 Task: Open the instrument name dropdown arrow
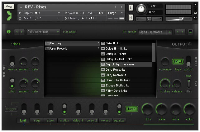tap(21, 7)
